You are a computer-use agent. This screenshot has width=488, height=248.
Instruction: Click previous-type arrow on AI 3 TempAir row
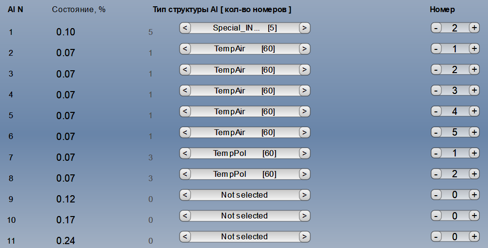point(185,70)
